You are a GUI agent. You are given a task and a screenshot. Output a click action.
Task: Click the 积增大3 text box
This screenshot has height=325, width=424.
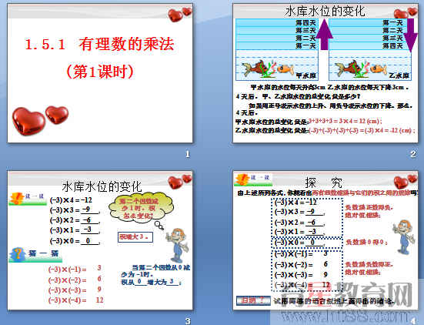pyautogui.click(x=135, y=237)
